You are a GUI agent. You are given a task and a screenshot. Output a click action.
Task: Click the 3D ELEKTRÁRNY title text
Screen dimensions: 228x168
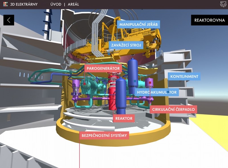click(x=24, y=4)
